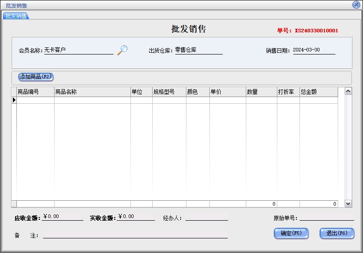
Task: Click the 原始单号 input field
Action: (x=327, y=218)
